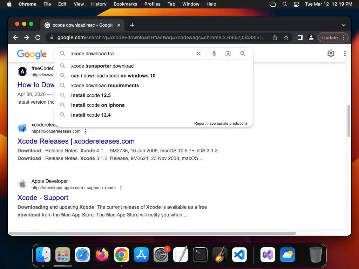The width and height of the screenshot is (359, 269).
Task: Click the horizontal page scrollbar
Action: (x=152, y=233)
